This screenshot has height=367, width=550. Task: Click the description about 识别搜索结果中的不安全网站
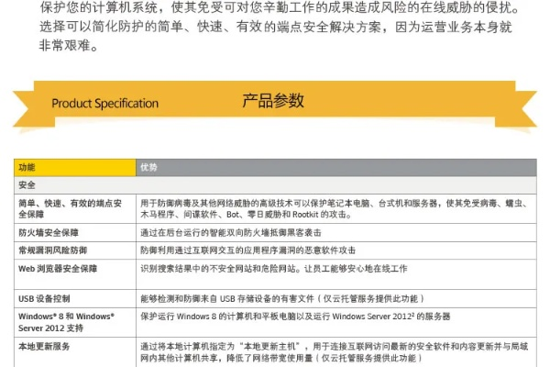[x=273, y=269]
